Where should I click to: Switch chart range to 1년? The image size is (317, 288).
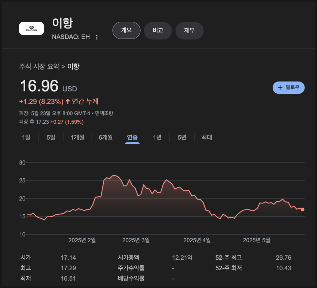click(x=157, y=137)
